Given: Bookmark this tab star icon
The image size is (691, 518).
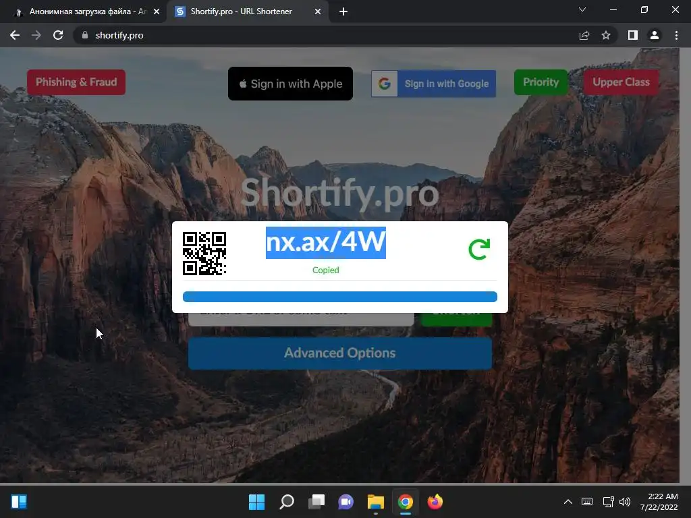Looking at the screenshot, I should [606, 35].
